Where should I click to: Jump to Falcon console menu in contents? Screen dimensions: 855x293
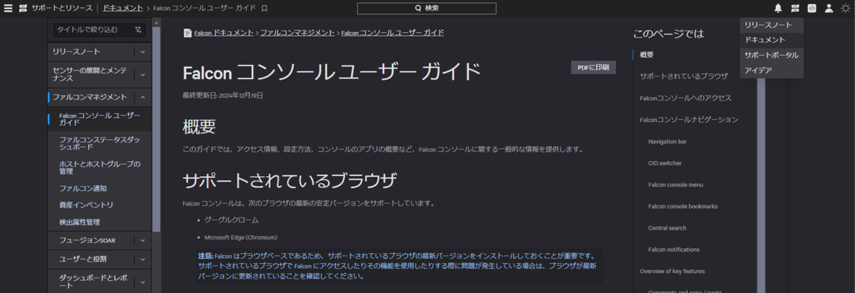coord(675,185)
